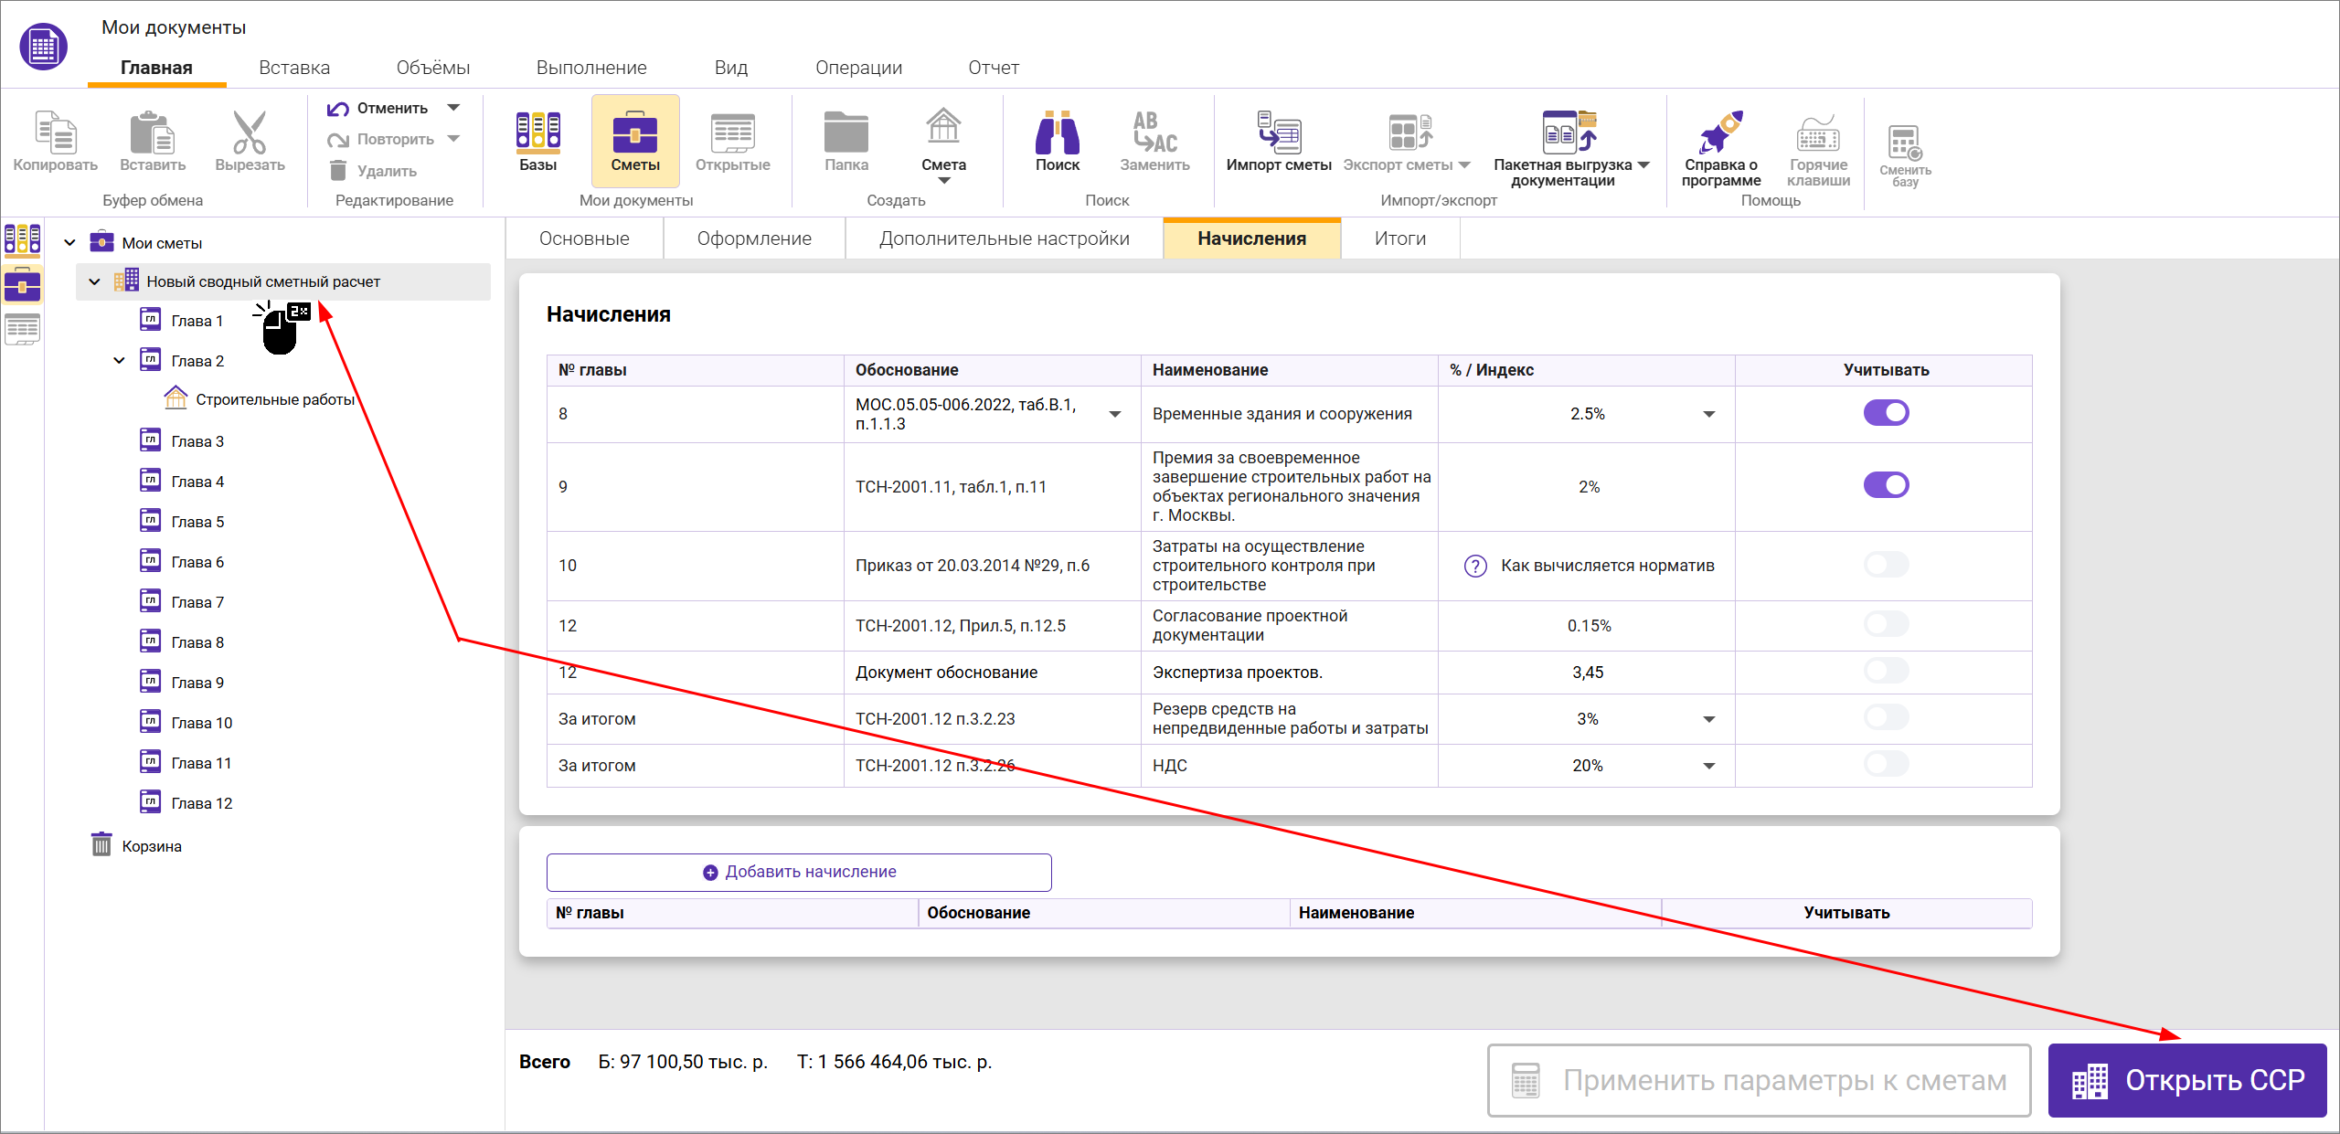Viewport: 2340px width, 1134px height.
Task: Open the Импорт сметы tool
Action: tap(1278, 132)
